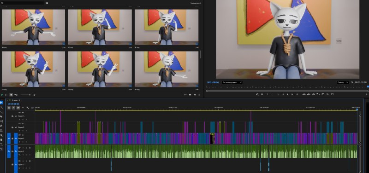Image resolution: width=369 pixels, height=173 pixels.
Task: Delete selected item in project panel
Action: [x=199, y=95]
